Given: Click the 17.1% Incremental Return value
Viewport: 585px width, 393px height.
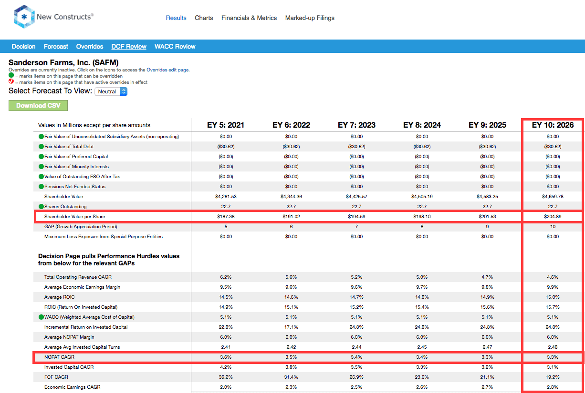Looking at the screenshot, I should (x=291, y=327).
